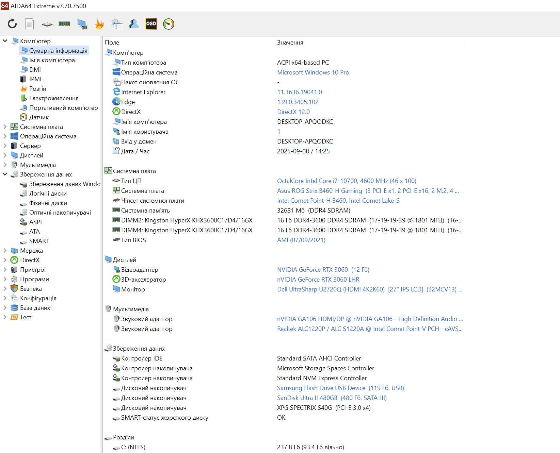Open the Realtek ALC1220P audio link
560x453 pixels.
pyautogui.click(x=370, y=329)
